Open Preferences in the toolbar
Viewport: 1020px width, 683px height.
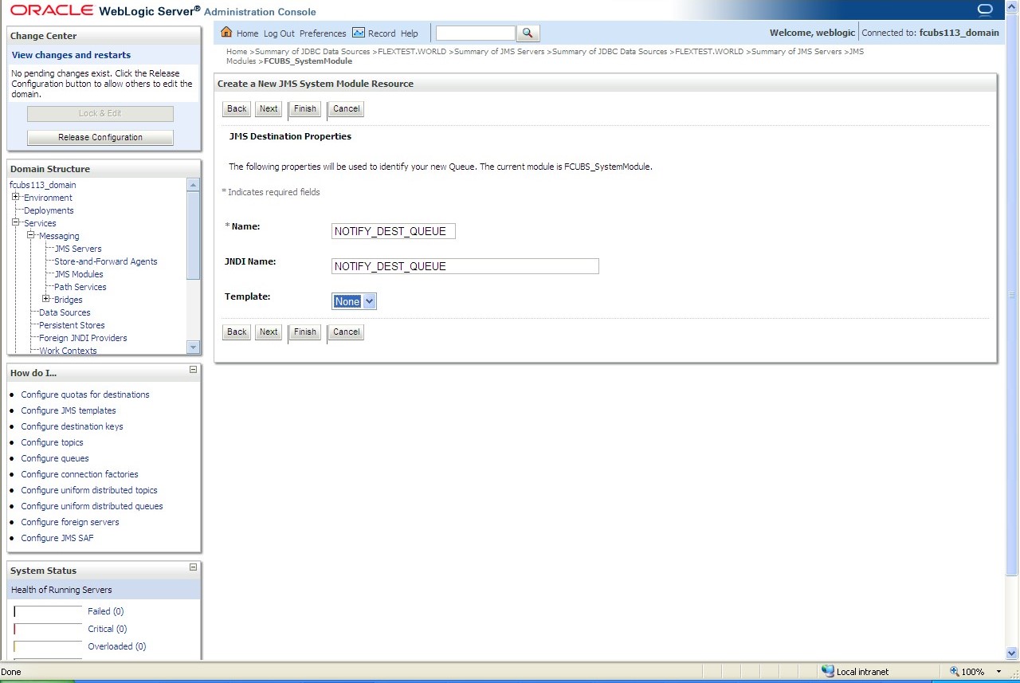(323, 33)
